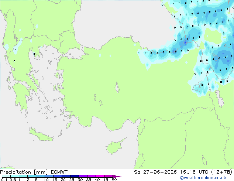Viewport: 234px width, 181px height.
Task: Click the legend value label "0.5"
Action: coord(13,180)
